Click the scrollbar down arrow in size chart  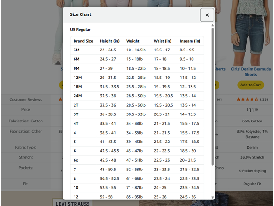pyautogui.click(x=212, y=197)
